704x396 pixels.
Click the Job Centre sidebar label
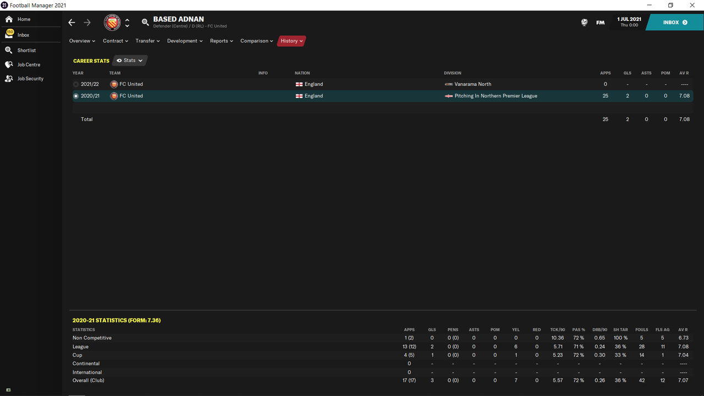click(29, 64)
